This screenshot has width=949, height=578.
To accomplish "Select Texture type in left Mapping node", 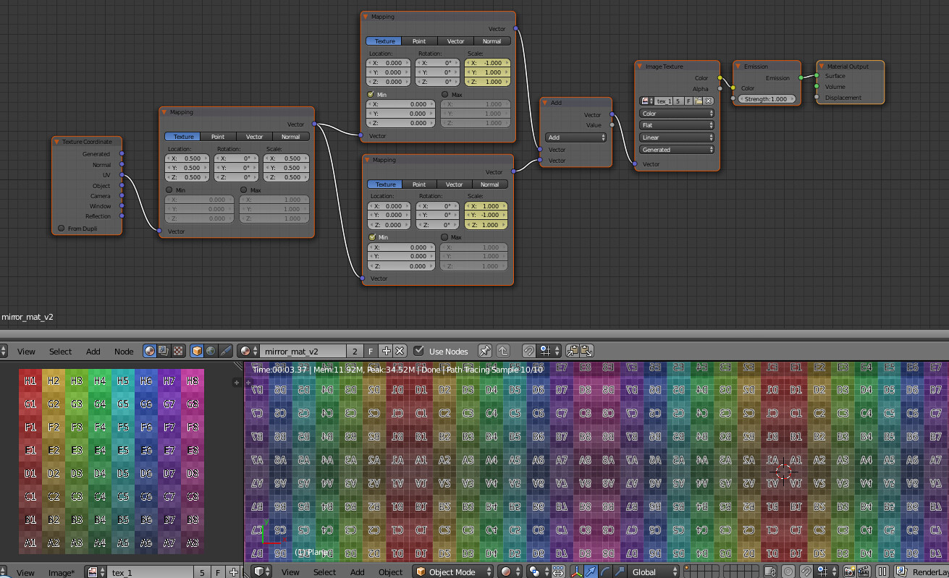I will click(x=183, y=137).
